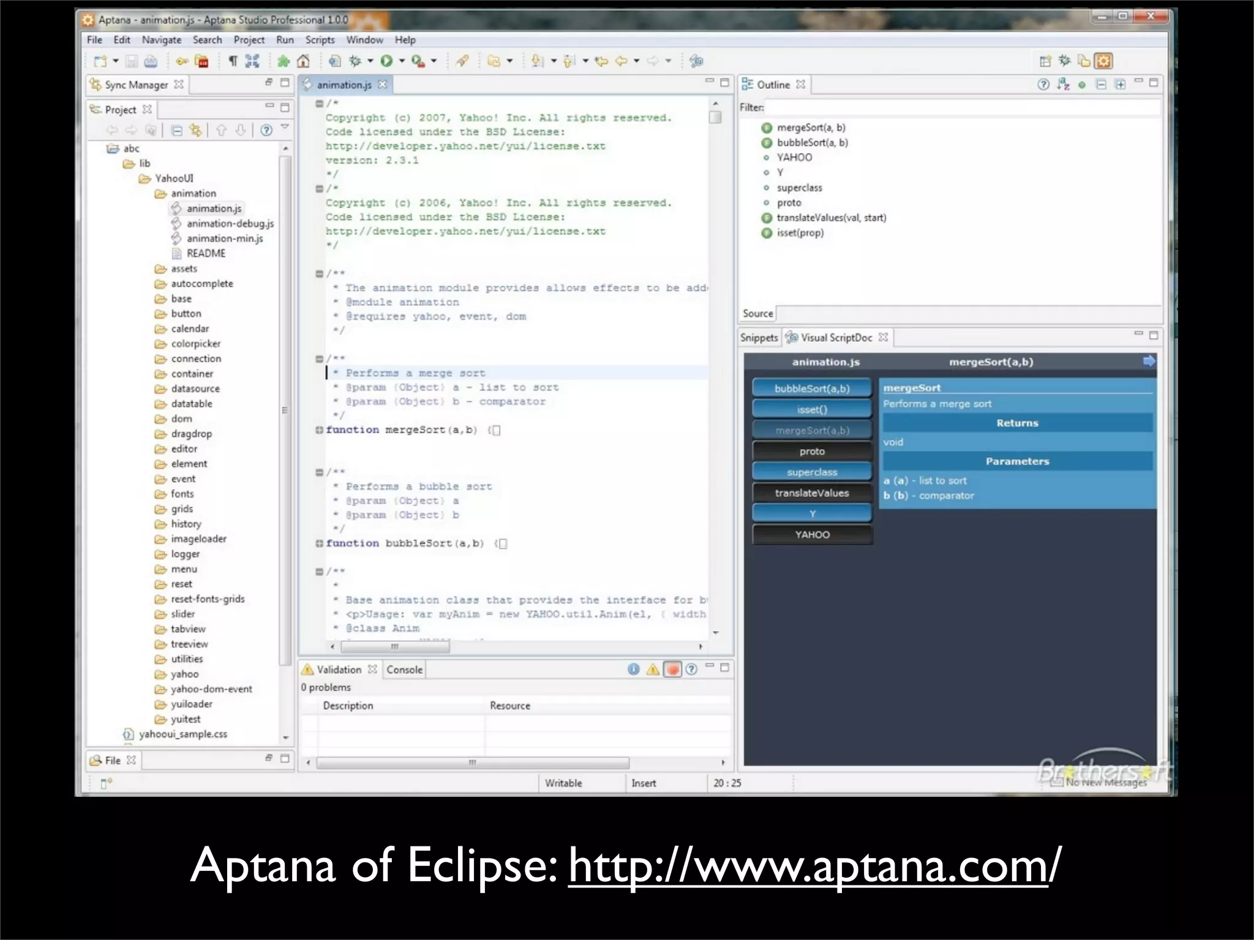Click the Next Annotation toolbar icon
This screenshot has height=940, width=1254.
coord(537,61)
